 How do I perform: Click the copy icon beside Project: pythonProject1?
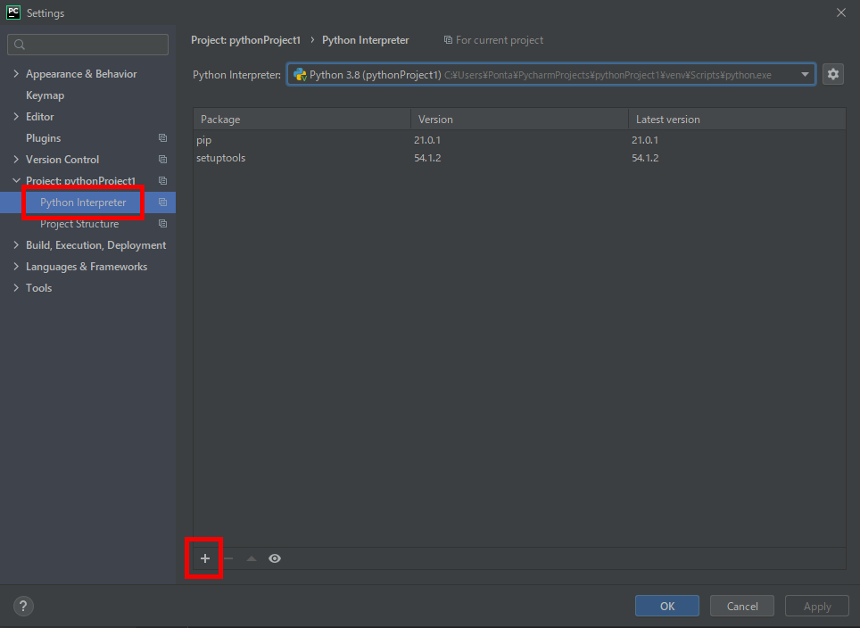coord(162,180)
